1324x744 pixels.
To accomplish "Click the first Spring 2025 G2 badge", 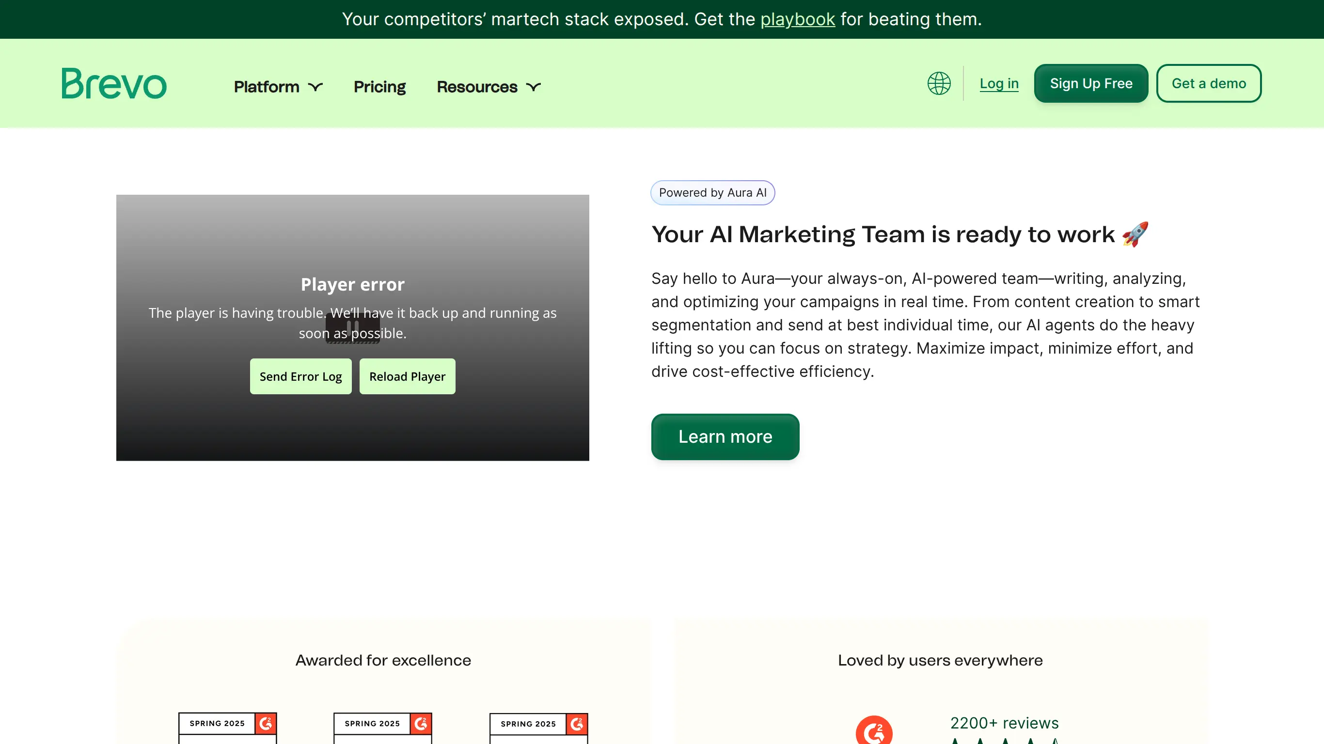I will coord(227,727).
